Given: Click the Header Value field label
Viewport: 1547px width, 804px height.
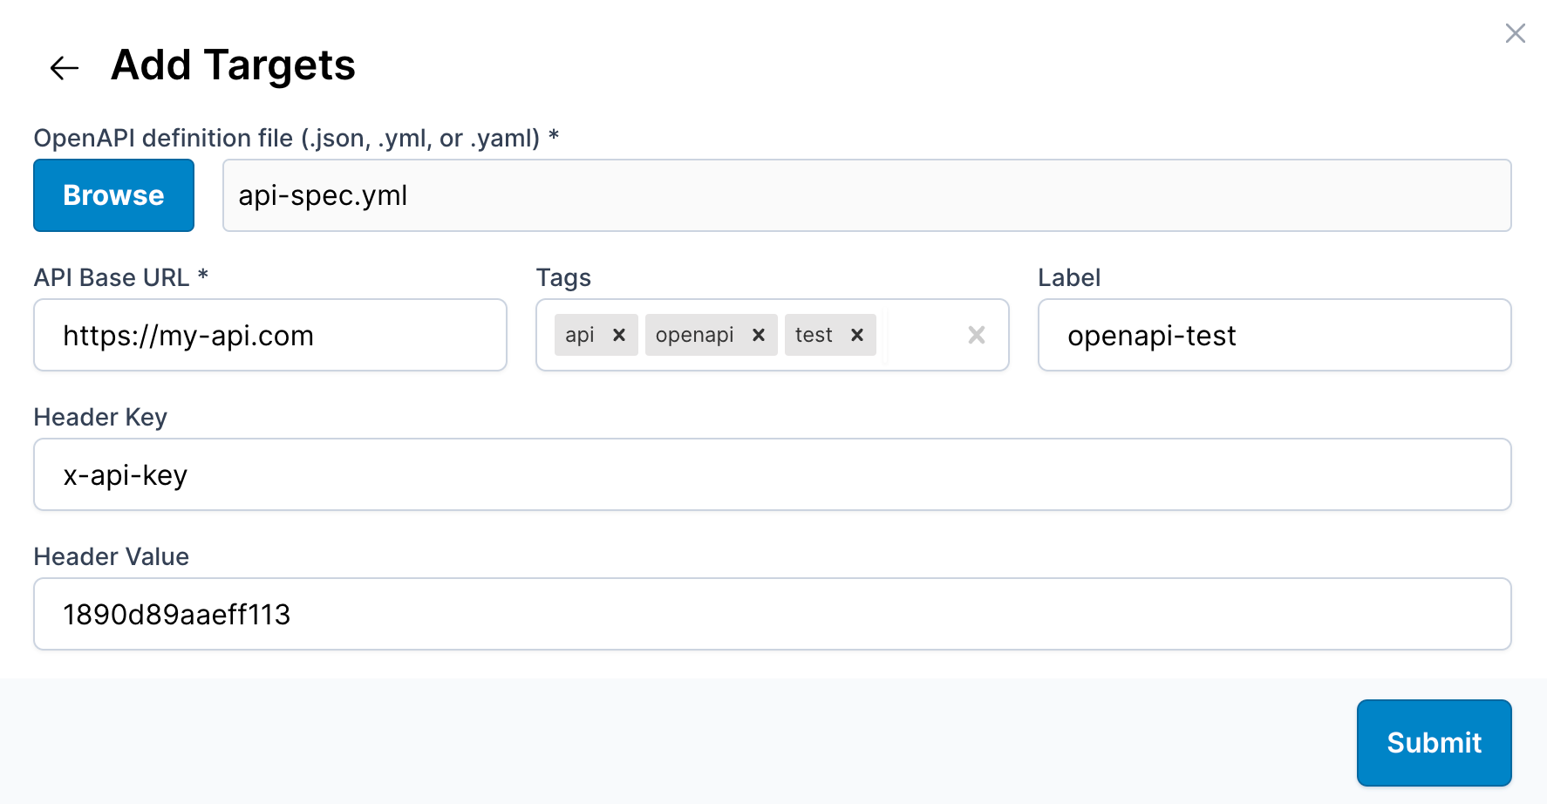Looking at the screenshot, I should [111, 556].
